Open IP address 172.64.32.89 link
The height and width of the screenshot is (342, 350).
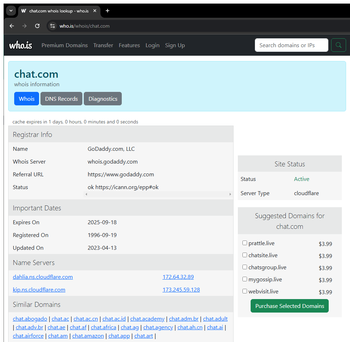coord(178,277)
